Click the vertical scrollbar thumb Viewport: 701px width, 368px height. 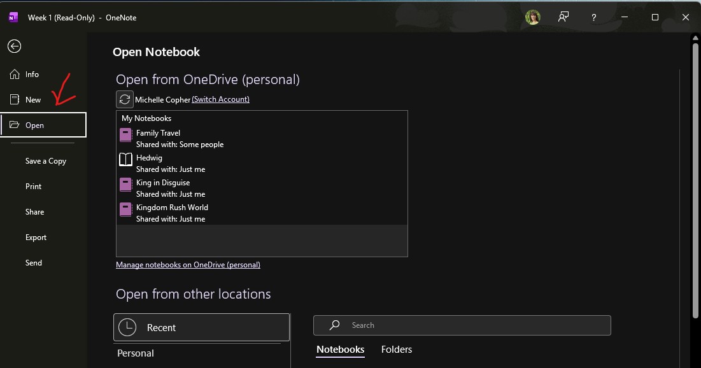tap(695, 181)
